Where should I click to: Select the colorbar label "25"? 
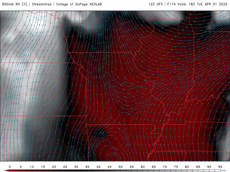(65, 167)
